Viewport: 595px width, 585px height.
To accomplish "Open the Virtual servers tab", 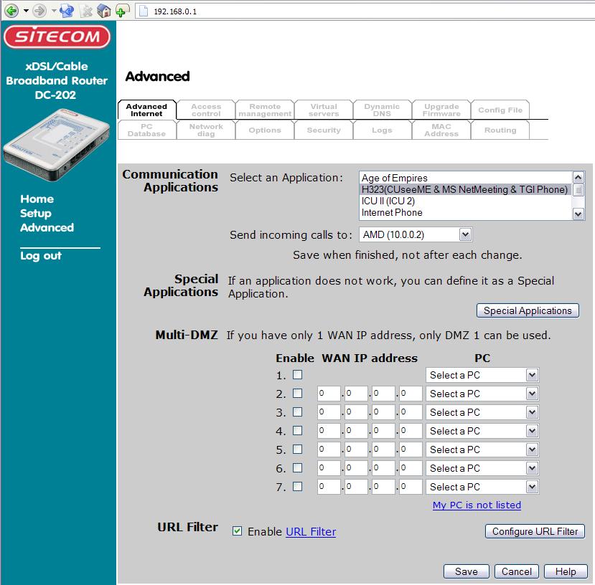I will pos(324,110).
